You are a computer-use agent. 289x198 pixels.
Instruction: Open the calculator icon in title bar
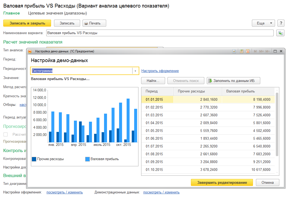tap(242, 51)
